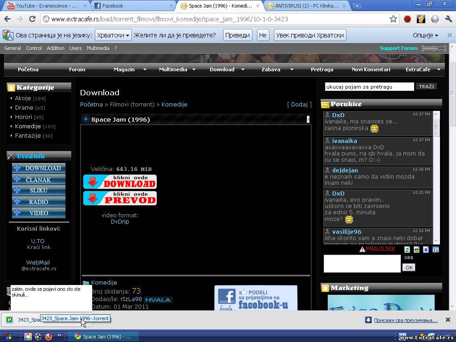Switch to the YouTube Evanescence tab
This screenshot has width=456, height=342.
[46, 6]
